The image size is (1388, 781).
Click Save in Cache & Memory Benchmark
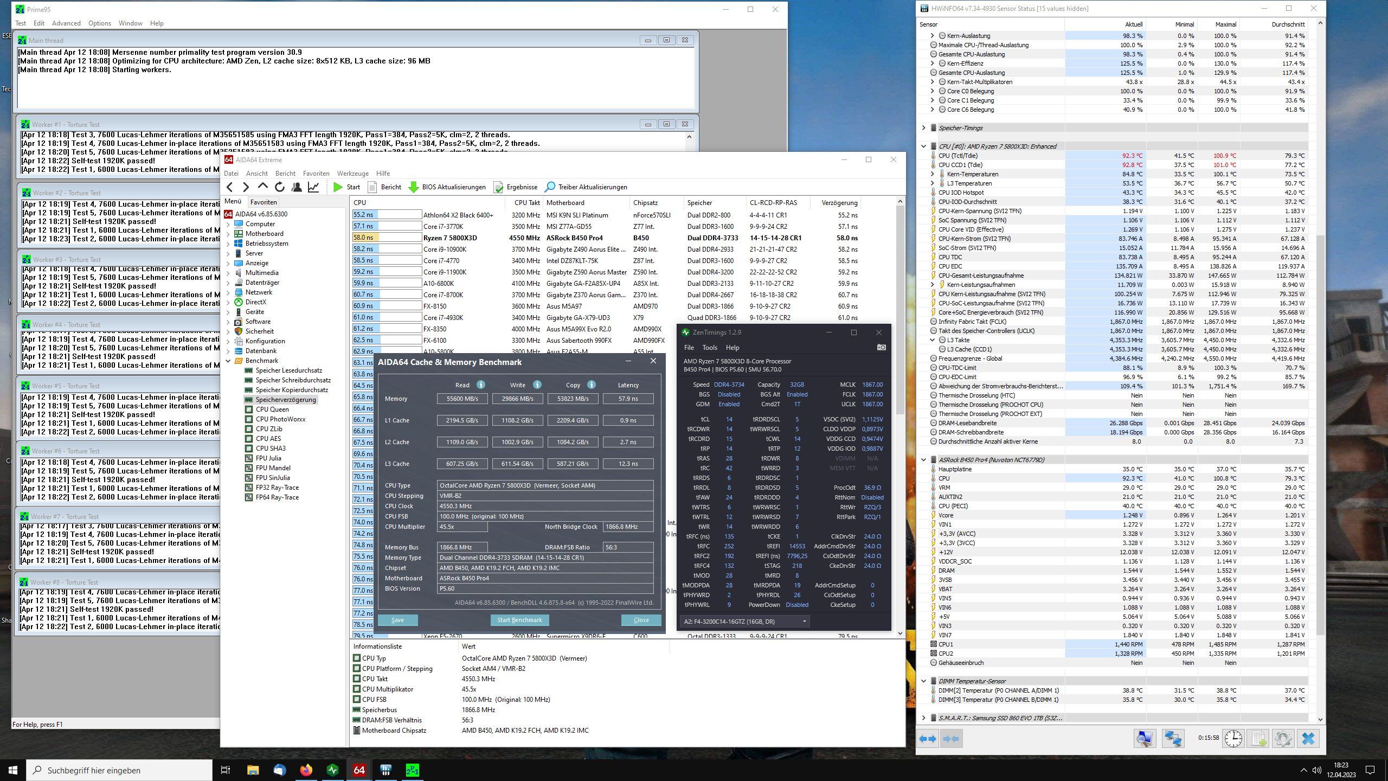click(397, 620)
